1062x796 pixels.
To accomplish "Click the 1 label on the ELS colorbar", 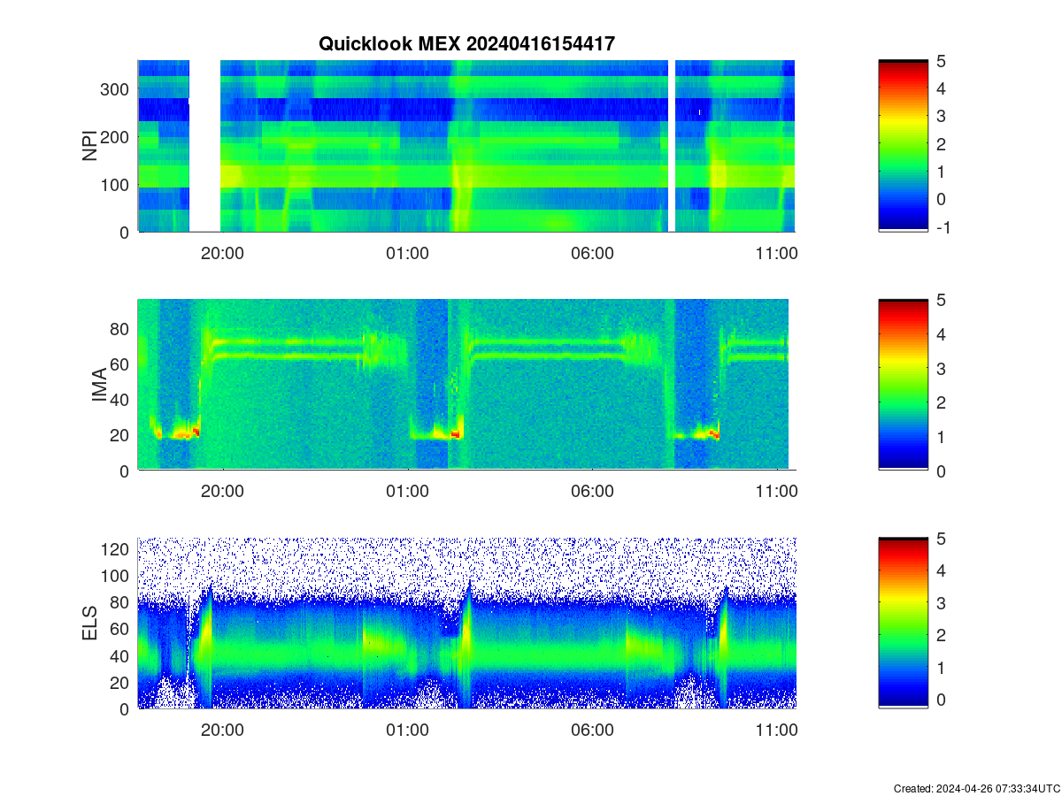I will tap(942, 668).
